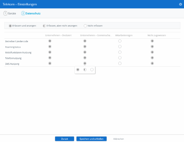Toggle Mobilfunkdaten-Nutzung for Nicht zugewiesen
184x142 pixels.
[x=152, y=52]
